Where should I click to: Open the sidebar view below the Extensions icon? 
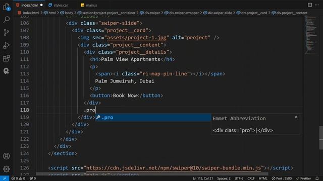[7, 71]
